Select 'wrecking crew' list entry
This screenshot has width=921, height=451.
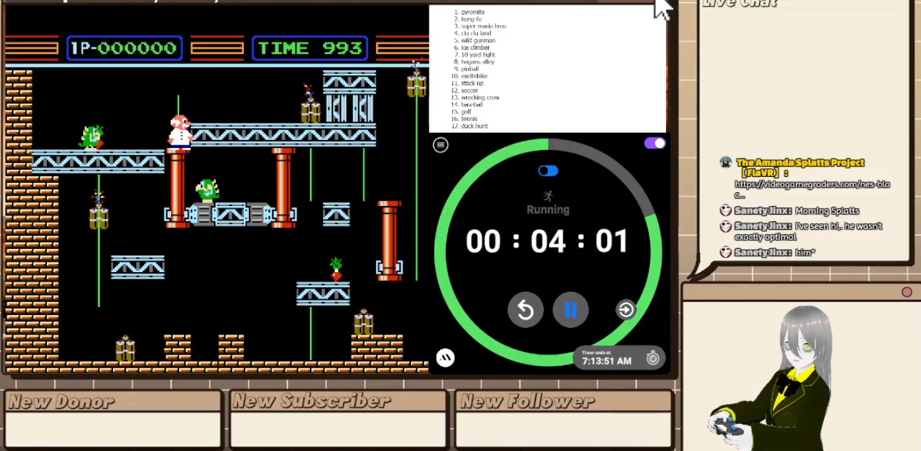coord(480,97)
